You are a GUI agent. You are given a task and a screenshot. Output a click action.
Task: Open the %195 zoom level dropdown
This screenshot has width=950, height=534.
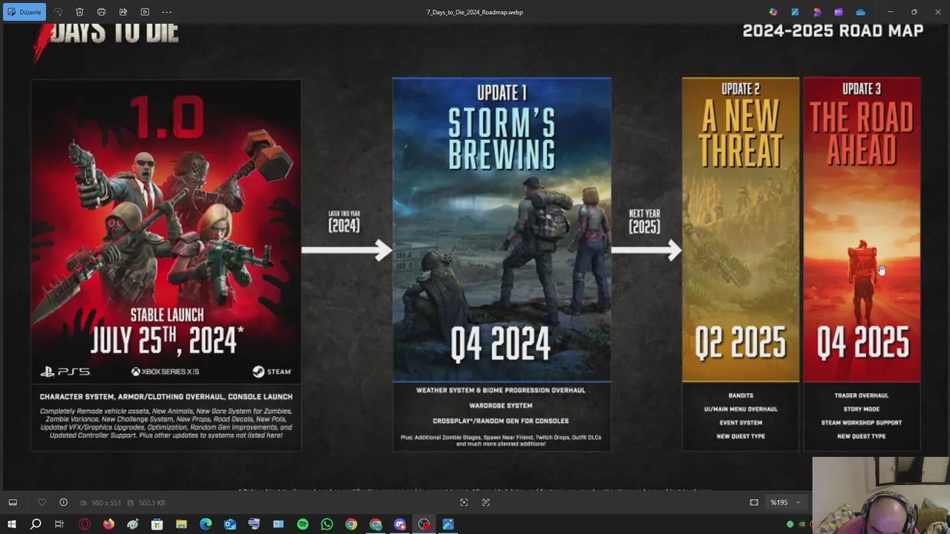pyautogui.click(x=785, y=502)
